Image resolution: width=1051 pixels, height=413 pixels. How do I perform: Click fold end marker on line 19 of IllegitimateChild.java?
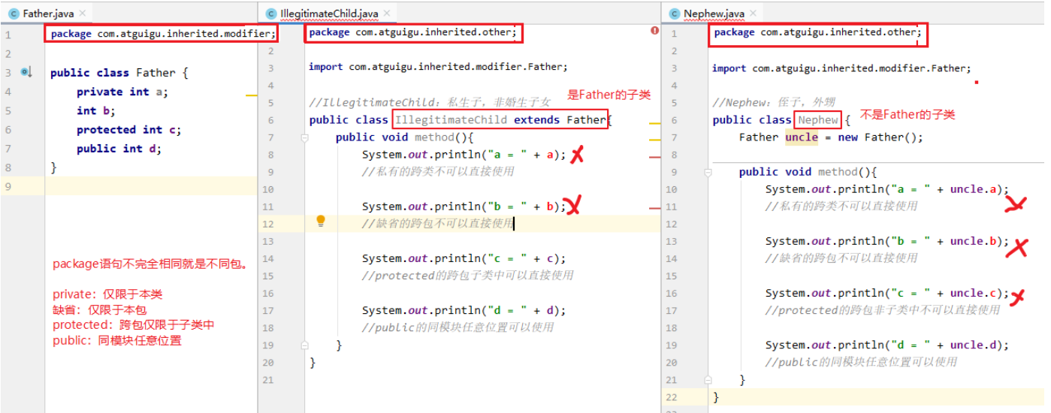pos(305,345)
